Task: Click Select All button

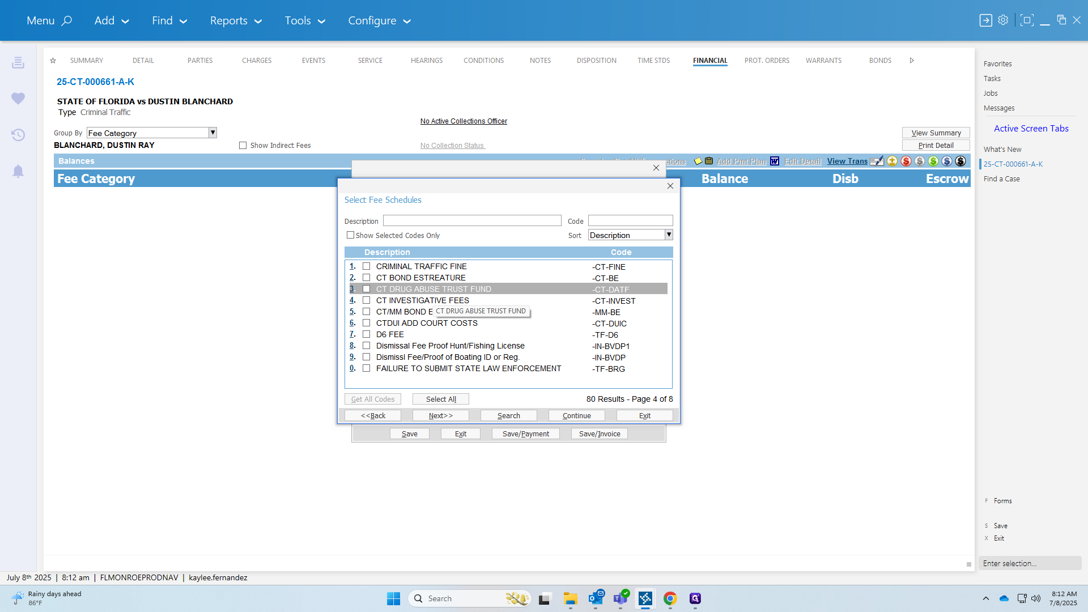Action: point(440,399)
